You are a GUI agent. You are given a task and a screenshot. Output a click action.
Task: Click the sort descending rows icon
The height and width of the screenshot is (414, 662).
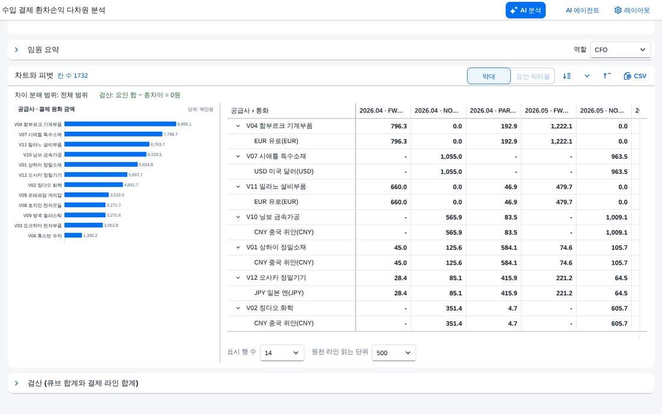(x=566, y=76)
